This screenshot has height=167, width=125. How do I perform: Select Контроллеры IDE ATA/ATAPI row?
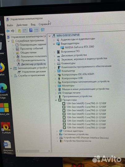pos(78,74)
